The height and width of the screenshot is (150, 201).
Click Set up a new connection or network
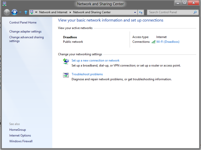pos(95,60)
